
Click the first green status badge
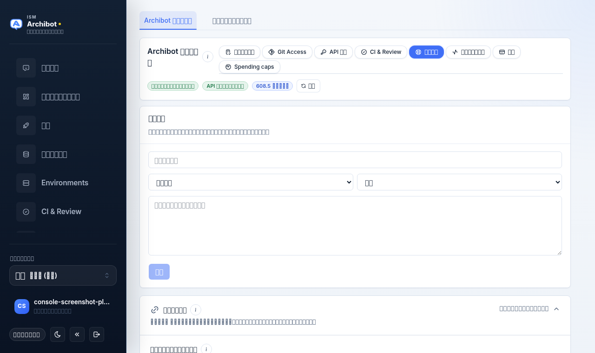coord(173,86)
